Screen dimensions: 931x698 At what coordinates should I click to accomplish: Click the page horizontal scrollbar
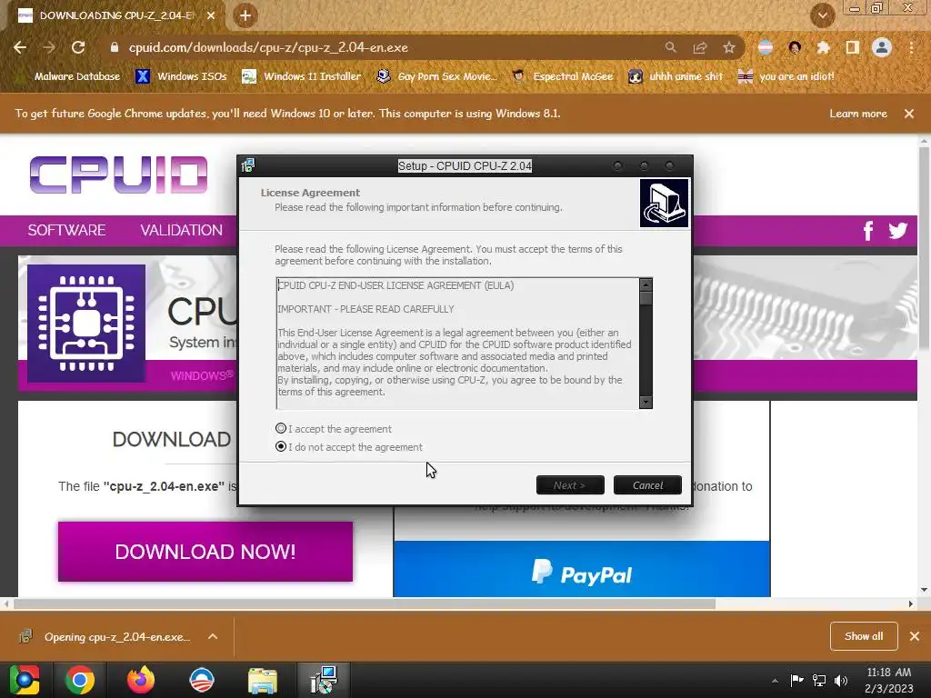point(365,603)
